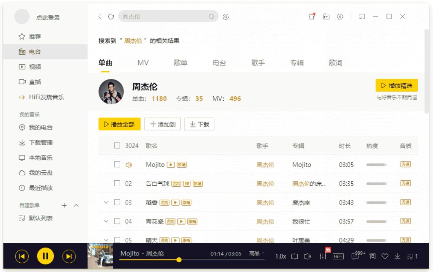This screenshot has width=433, height=272.
Task: Enable HiFi mode in player bar
Action: [x=338, y=256]
